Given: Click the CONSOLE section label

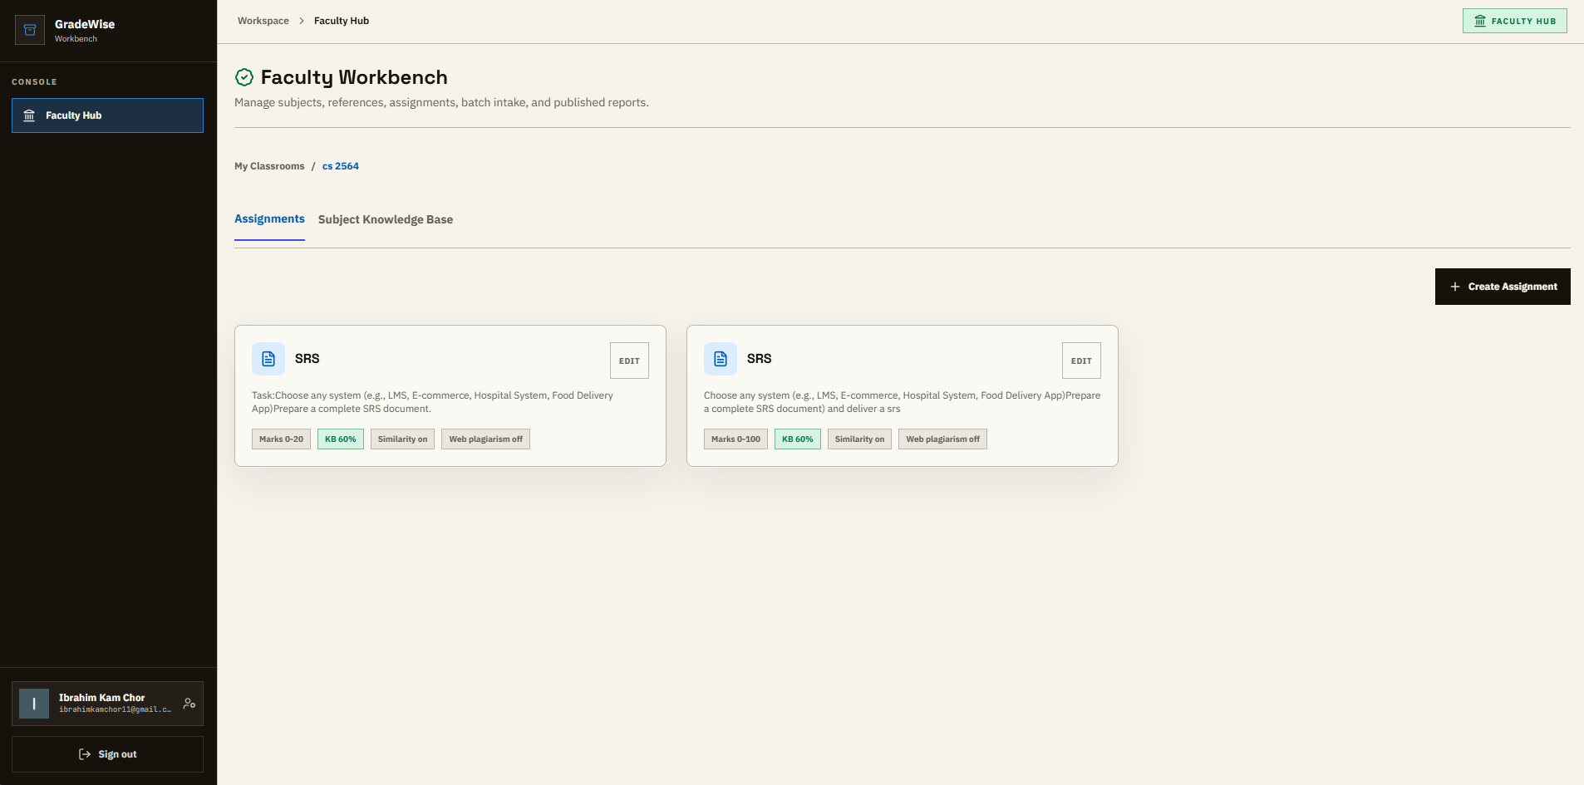Looking at the screenshot, I should click(x=34, y=82).
